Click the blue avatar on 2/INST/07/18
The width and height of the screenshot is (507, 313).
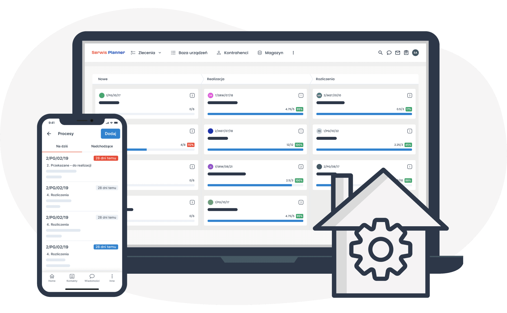[210, 131]
